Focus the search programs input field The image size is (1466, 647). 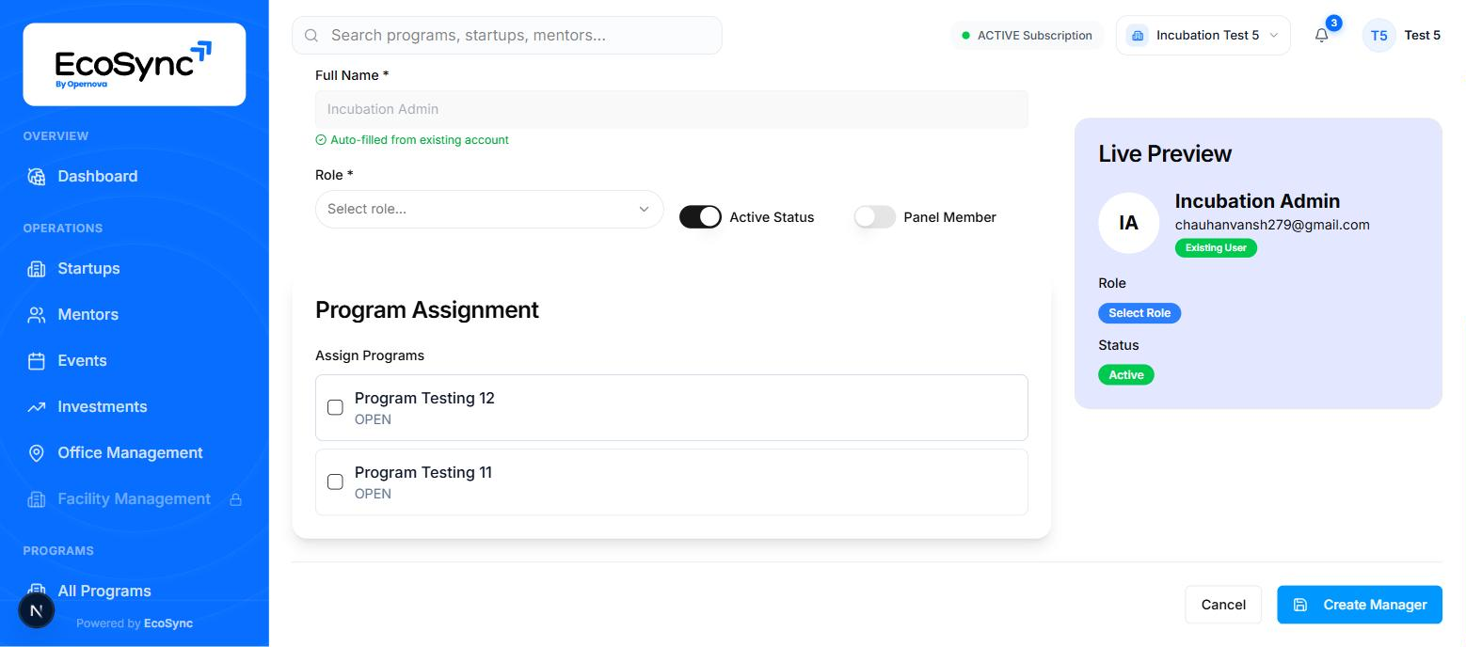pos(507,36)
